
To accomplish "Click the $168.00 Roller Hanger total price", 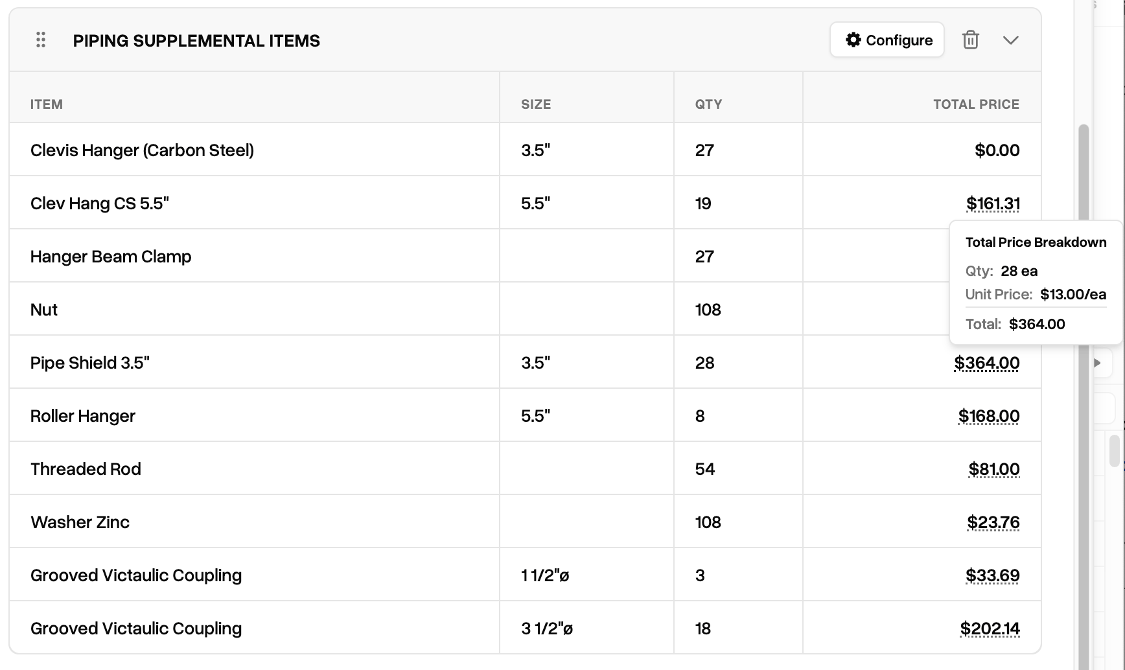I will pyautogui.click(x=989, y=416).
